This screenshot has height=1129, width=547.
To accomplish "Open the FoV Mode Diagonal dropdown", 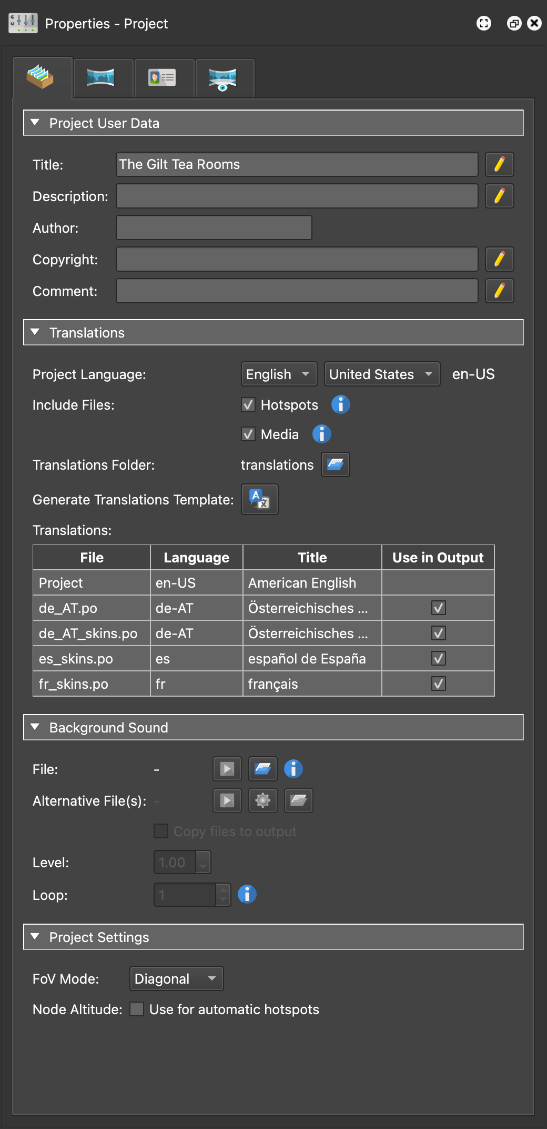I will 176,978.
